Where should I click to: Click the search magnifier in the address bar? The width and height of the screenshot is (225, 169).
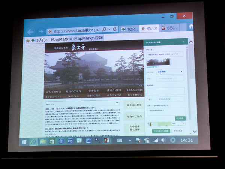tap(104, 29)
